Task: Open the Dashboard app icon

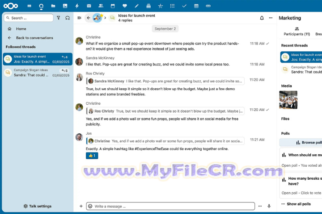Action: click(x=30, y=6)
